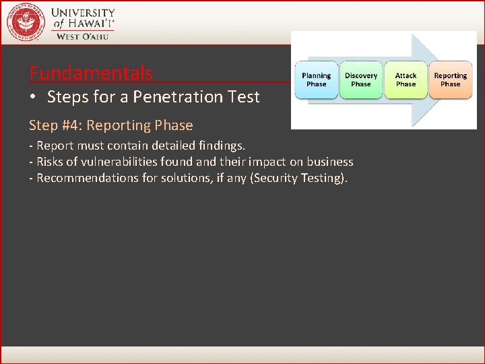Image resolution: width=485 pixels, height=364 pixels.
Task: Select the 'Recommendations for solutions' line
Action: (189, 178)
